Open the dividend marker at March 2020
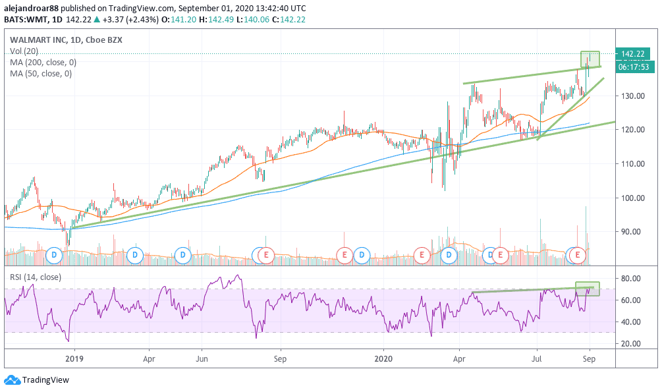Image resolution: width=662 pixels, height=392 pixels. tap(449, 255)
